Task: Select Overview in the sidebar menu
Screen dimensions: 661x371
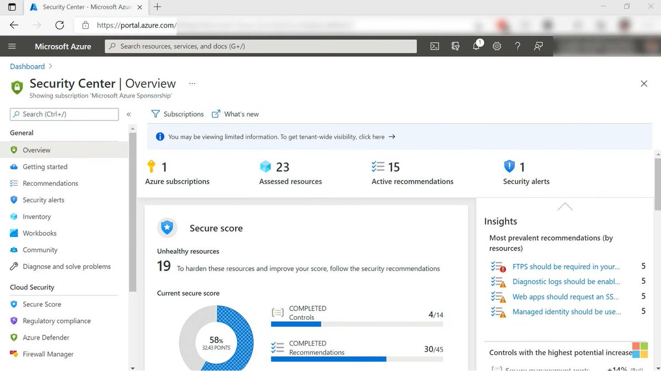Action: click(64, 150)
